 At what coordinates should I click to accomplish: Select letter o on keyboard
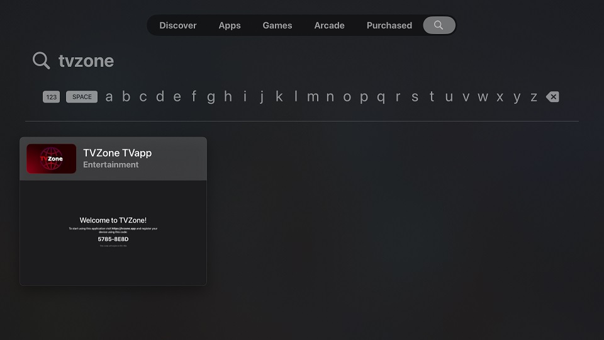[347, 97]
